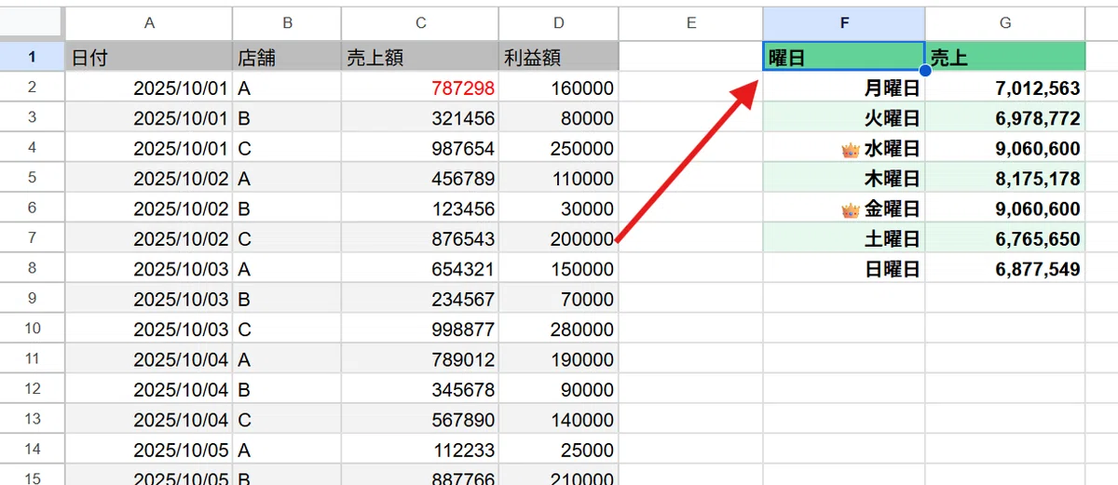Click the 日付 header cell
The width and height of the screenshot is (1118, 485).
tap(149, 57)
